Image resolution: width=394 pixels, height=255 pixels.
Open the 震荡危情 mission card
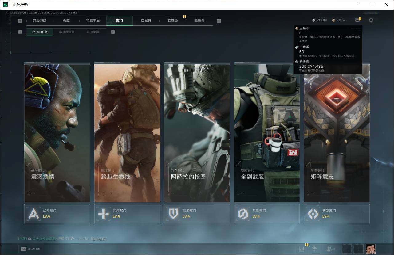click(x=57, y=133)
